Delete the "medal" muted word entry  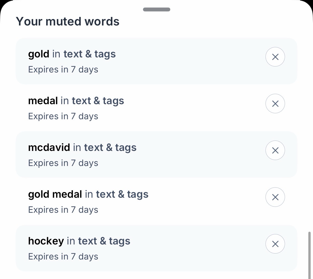[x=275, y=104]
